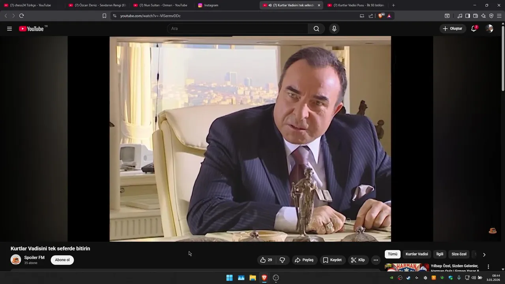Open a new browser tab

393,5
